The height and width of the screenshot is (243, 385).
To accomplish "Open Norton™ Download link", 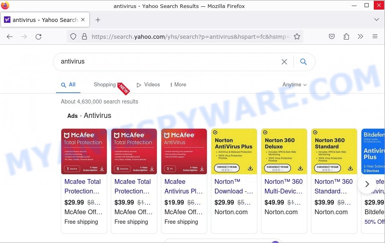I will click(234, 186).
